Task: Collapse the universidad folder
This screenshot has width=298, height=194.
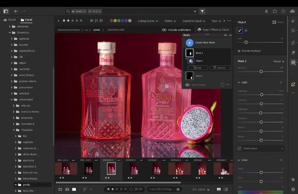Action: tap(12, 99)
